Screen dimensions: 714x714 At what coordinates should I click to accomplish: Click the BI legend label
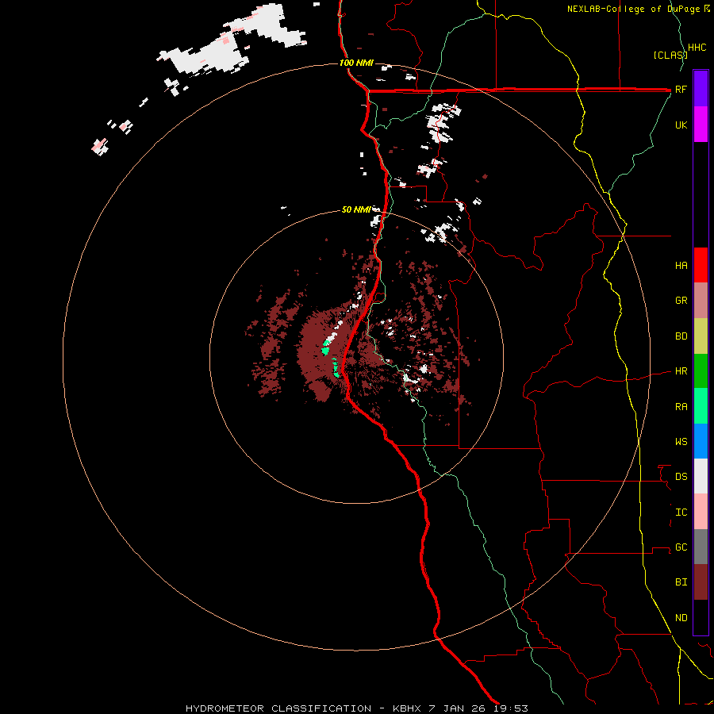(681, 582)
